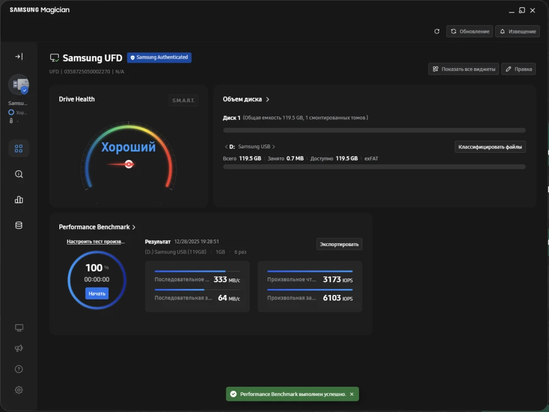
Task: Open the diagnostic scan icon in sidebar
Action: point(19,174)
